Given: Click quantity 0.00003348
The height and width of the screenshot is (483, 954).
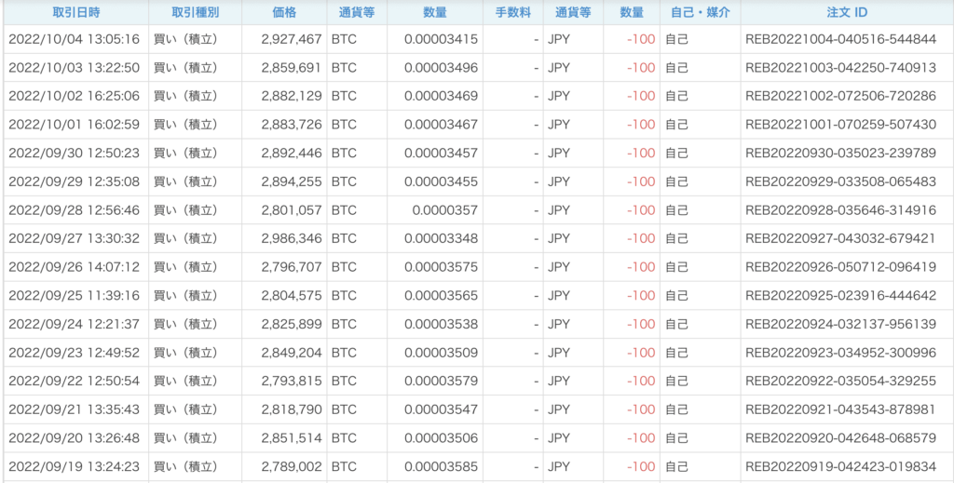Looking at the screenshot, I should point(441,239).
